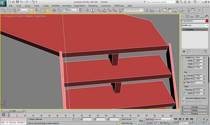Toggle the 3D Snaps icon
This screenshot has height=125, width=210.
99,10
